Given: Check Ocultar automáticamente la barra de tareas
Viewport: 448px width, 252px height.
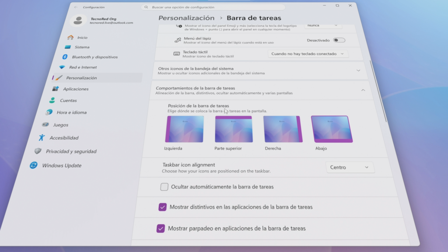Looking at the screenshot, I should coord(164,187).
